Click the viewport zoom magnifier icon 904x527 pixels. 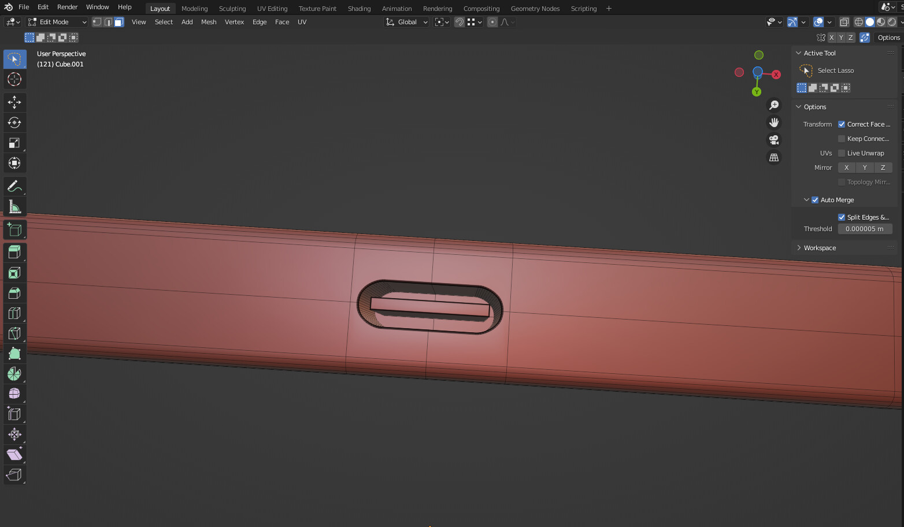[774, 105]
